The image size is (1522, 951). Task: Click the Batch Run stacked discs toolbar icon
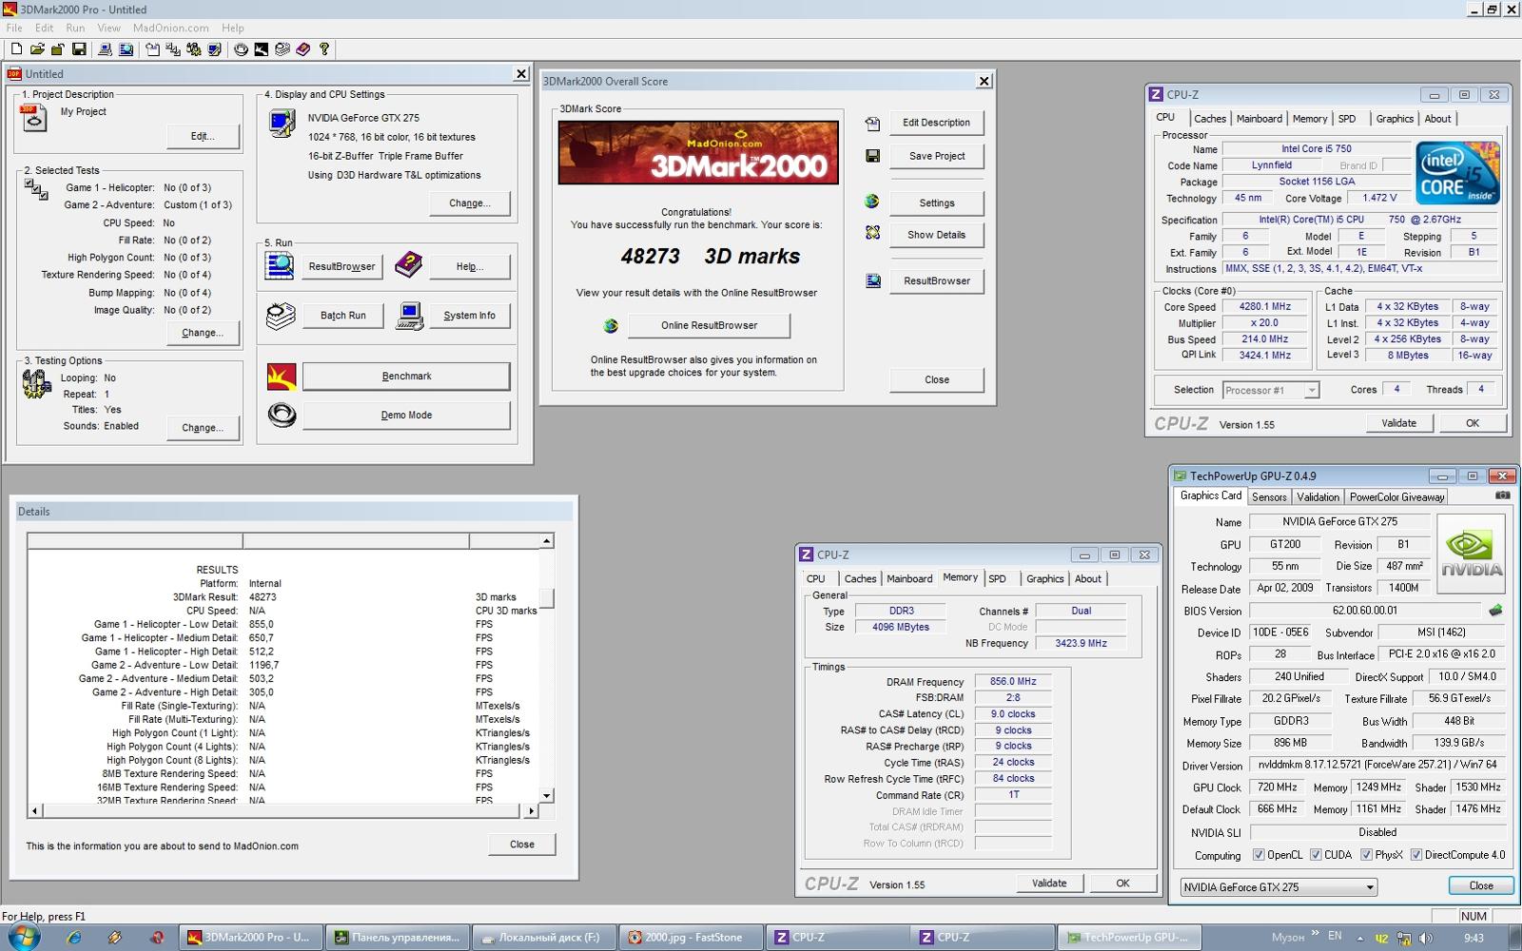coord(283,49)
